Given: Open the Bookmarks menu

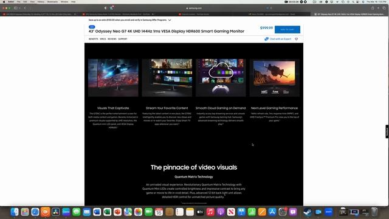Looking at the screenshot, I should pyautogui.click(x=52, y=2).
